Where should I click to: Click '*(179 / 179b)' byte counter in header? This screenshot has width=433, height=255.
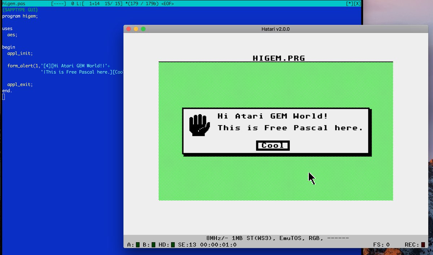(142, 3)
